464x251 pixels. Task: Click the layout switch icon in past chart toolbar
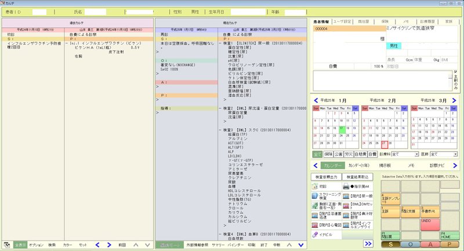coord(7,245)
